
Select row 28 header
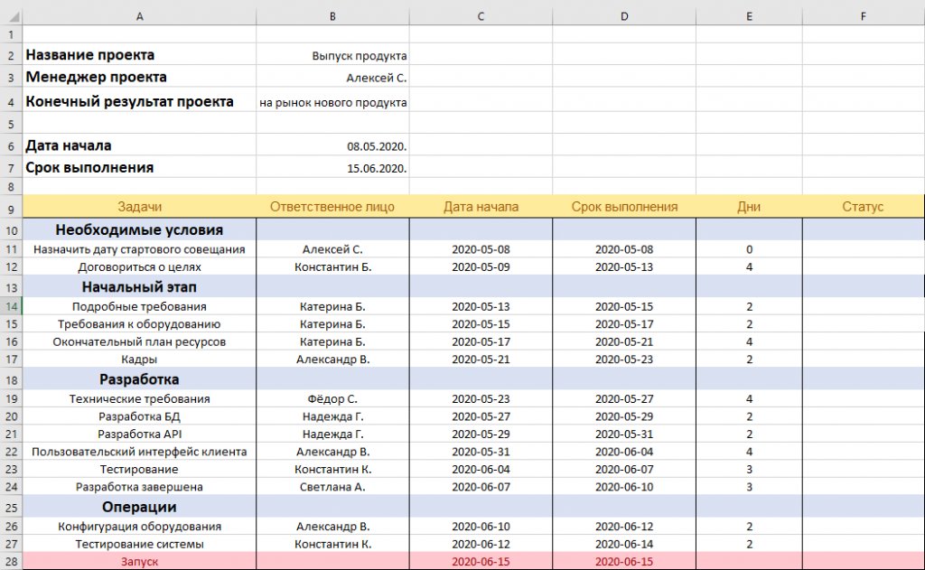[11, 562]
